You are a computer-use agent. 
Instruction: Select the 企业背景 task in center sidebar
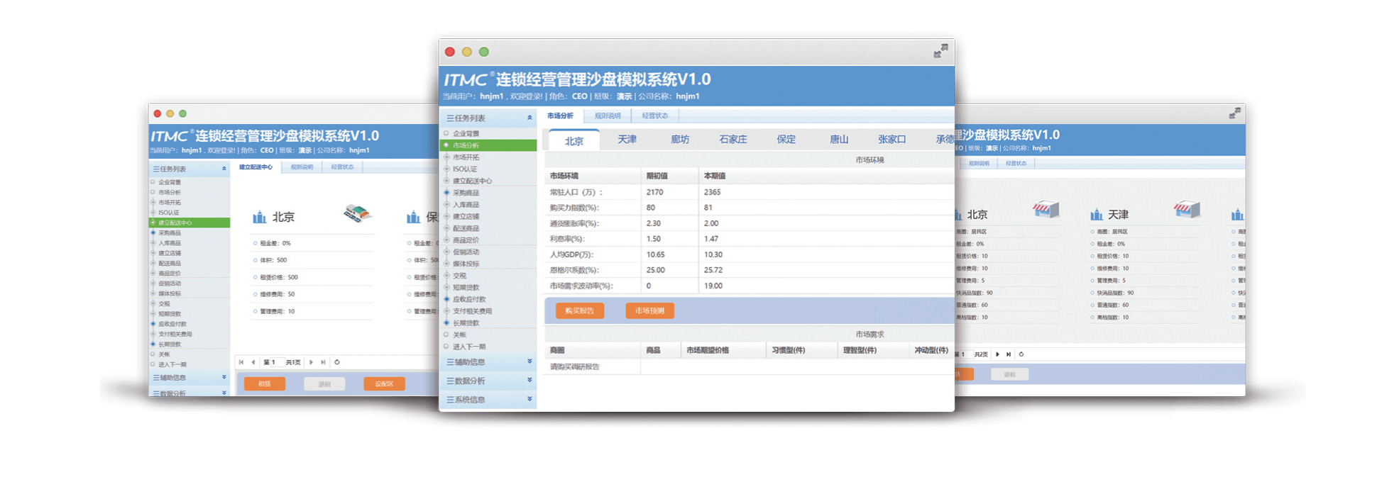(x=466, y=133)
